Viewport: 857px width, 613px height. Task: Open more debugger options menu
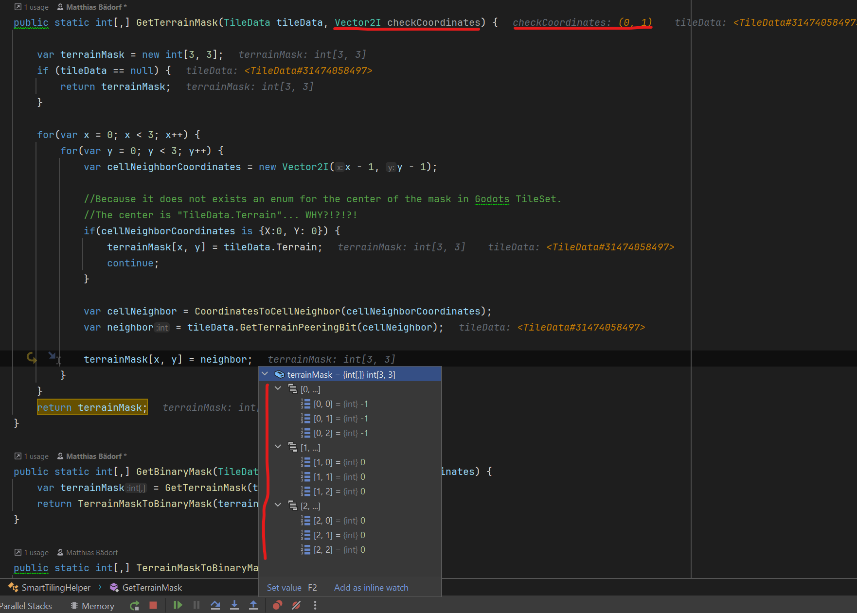coord(315,605)
